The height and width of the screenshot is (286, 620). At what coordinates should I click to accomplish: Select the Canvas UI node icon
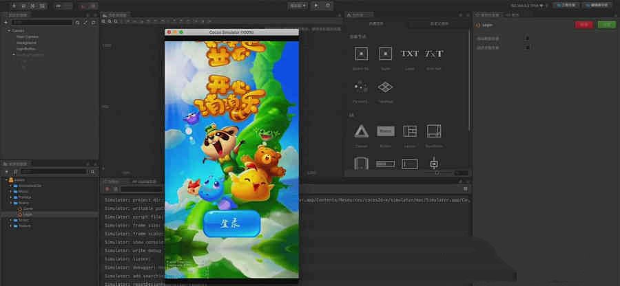click(x=362, y=131)
